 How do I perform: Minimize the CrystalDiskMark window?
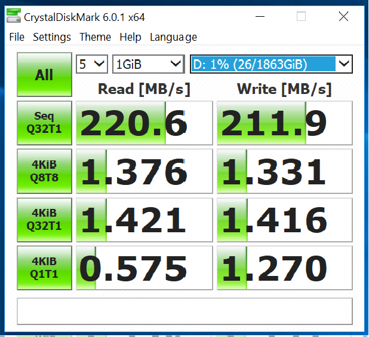pos(260,17)
